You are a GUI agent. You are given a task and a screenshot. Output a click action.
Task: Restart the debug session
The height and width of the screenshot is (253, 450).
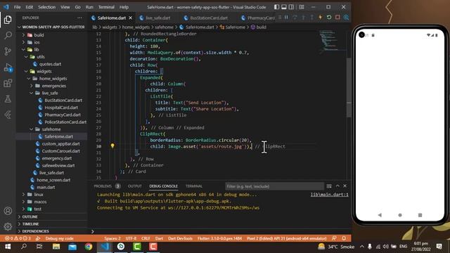coord(329,18)
